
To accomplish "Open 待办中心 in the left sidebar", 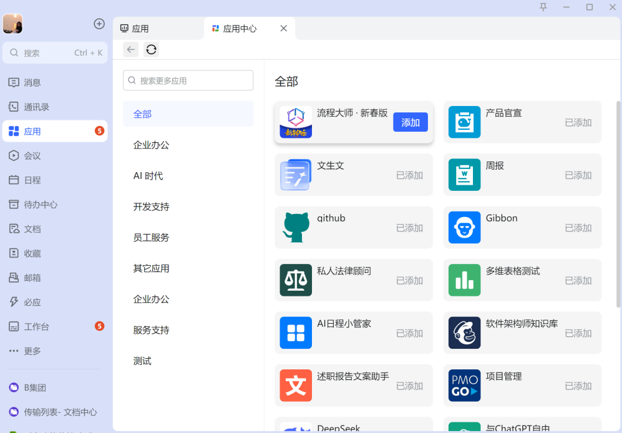I will [x=55, y=205].
